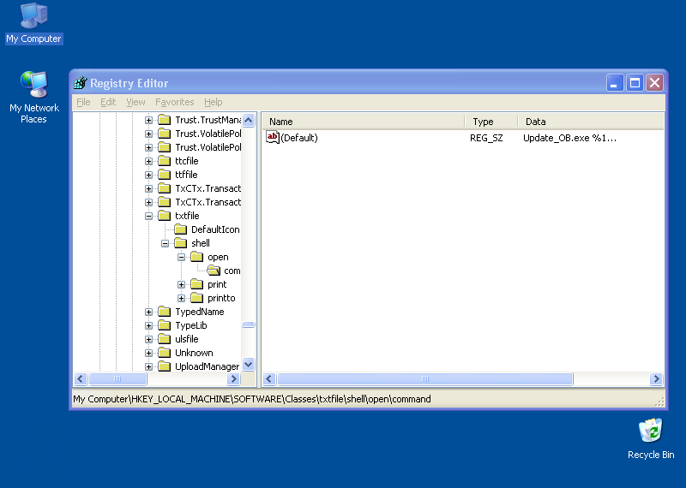Select the Recycle Bin desktop icon

(x=651, y=438)
